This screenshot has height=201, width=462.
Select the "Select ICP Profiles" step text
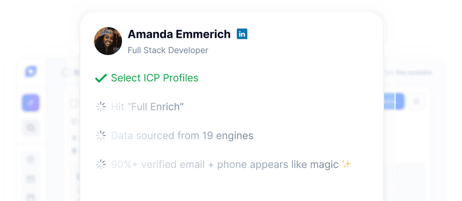tap(154, 78)
